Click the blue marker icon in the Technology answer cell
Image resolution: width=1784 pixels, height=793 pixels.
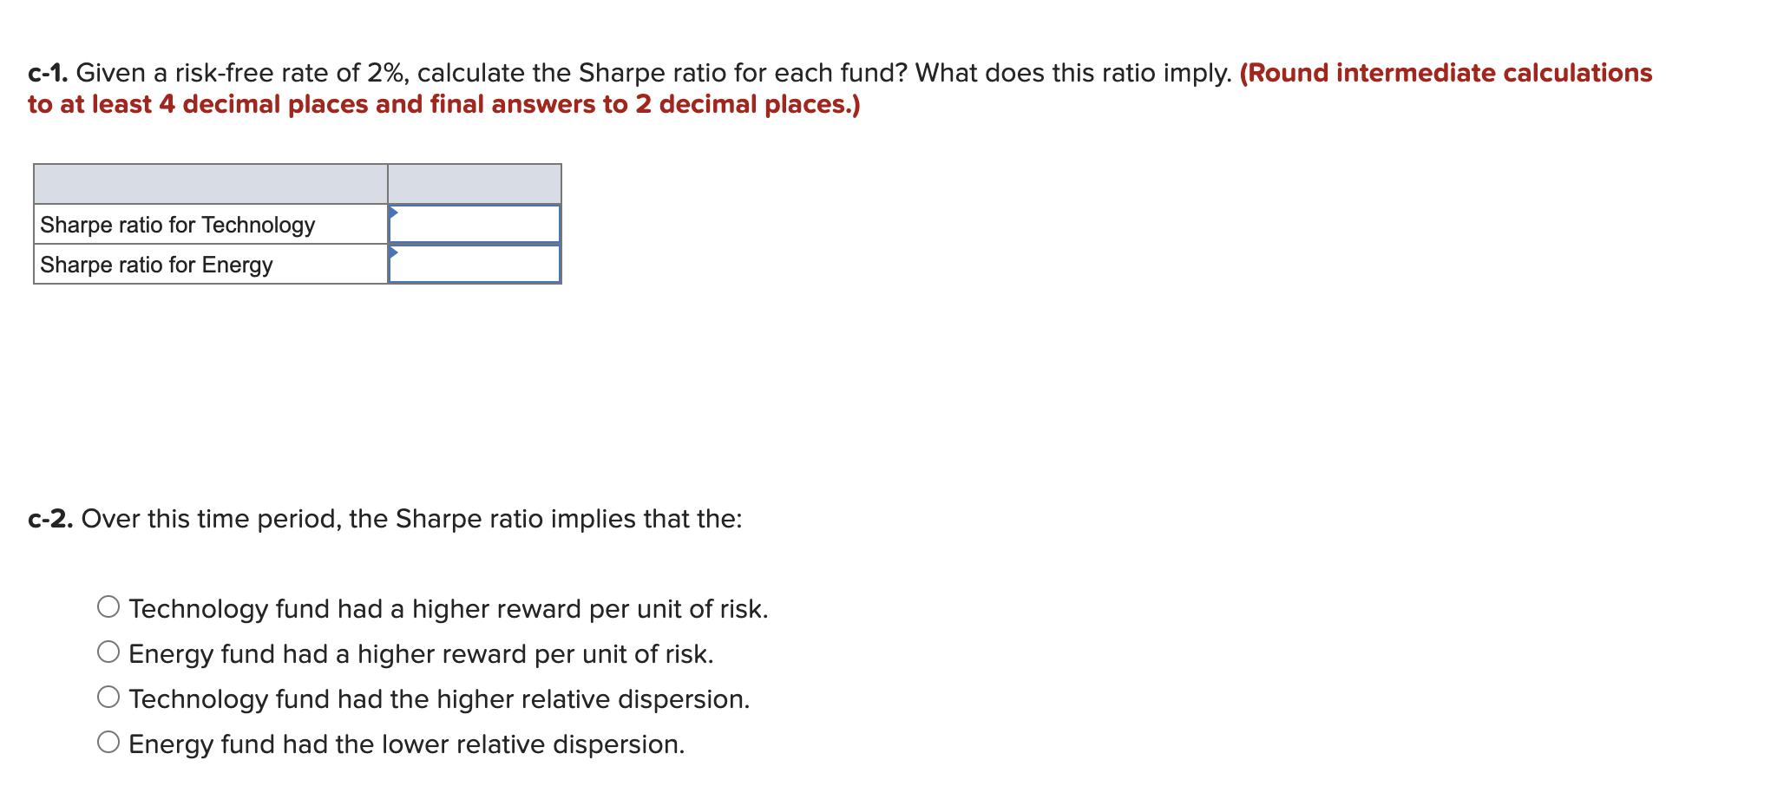(395, 213)
